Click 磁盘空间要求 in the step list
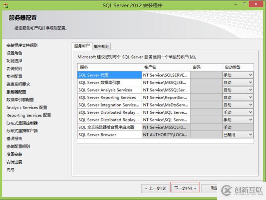Screen dimensions: 266x200 point(18,84)
